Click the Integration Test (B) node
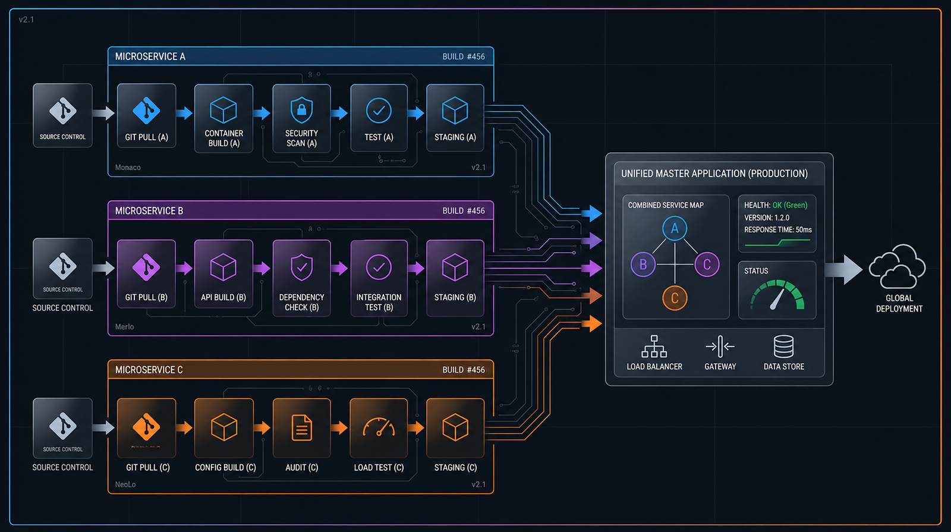The image size is (951, 532). [379, 278]
